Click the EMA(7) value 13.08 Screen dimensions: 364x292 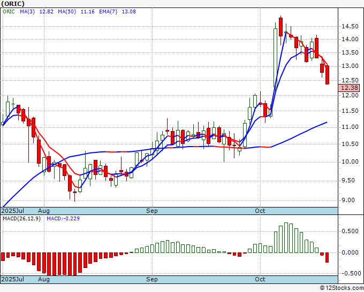(129, 12)
